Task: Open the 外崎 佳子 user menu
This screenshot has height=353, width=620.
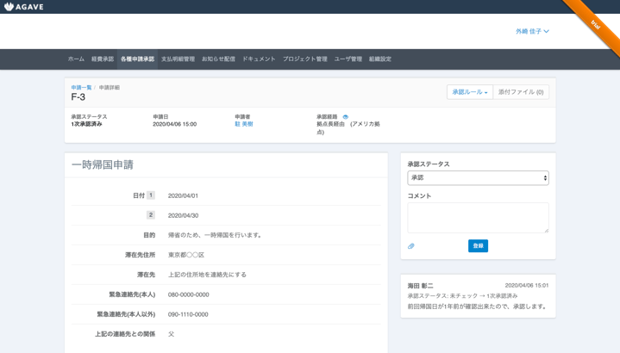Action: click(532, 32)
